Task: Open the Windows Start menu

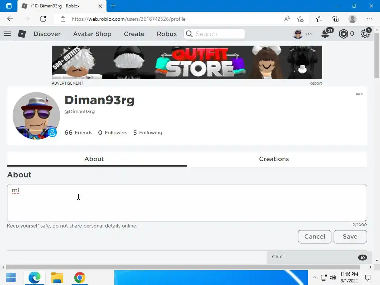Action: [x=11, y=278]
